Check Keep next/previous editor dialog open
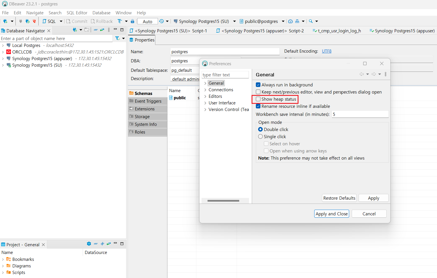Screen dimensions: 437x278 pos(258,92)
